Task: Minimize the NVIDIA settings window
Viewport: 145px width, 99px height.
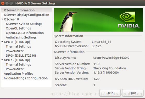Action: 7,3
